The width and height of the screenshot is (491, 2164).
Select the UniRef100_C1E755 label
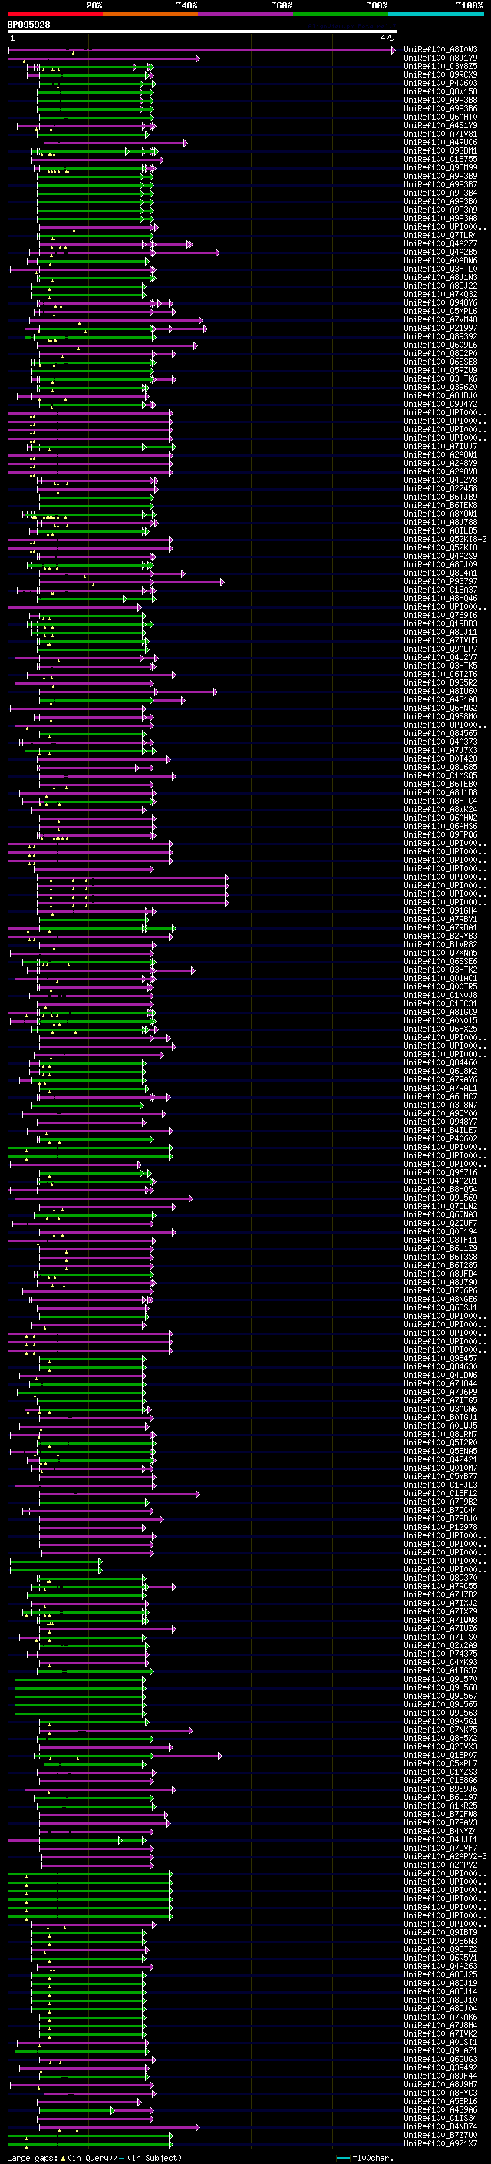(440, 160)
